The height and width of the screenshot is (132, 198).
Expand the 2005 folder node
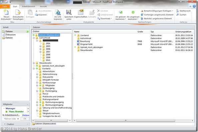40,46
